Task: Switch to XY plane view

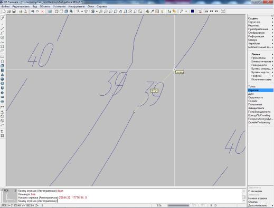Action: click(x=206, y=12)
